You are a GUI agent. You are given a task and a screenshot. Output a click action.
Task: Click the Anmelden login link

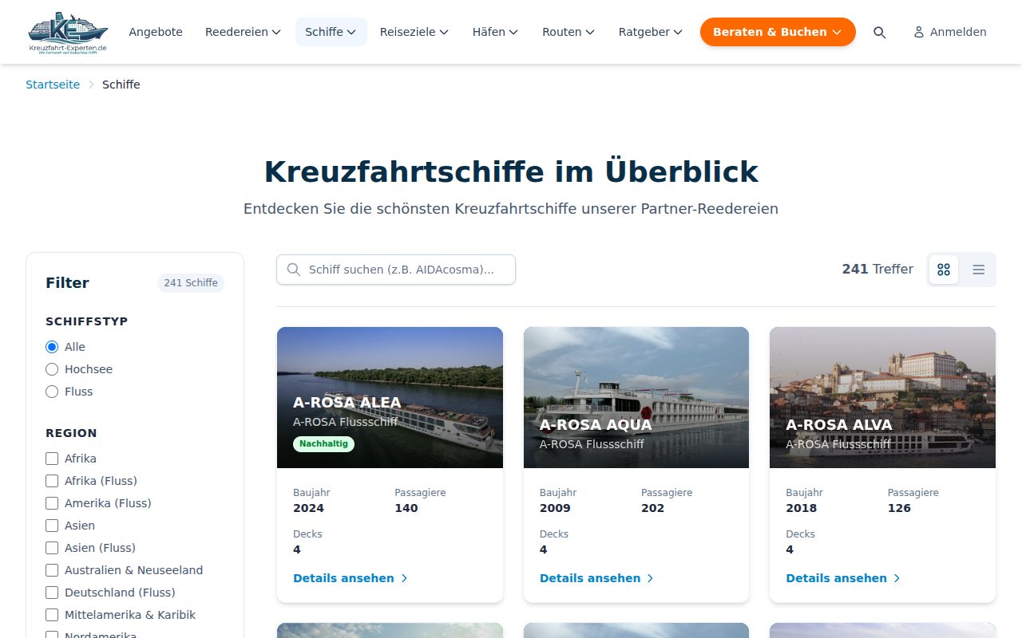click(950, 32)
